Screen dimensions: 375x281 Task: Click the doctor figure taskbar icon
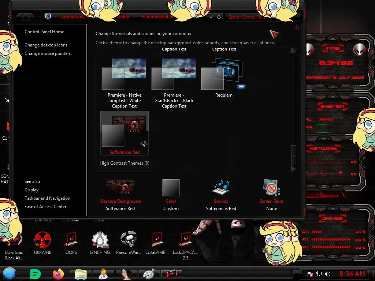pyautogui.click(x=103, y=274)
